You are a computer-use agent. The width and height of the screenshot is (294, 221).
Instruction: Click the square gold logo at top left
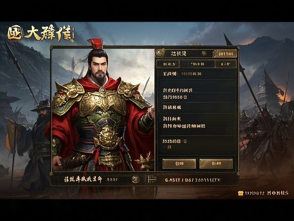(15, 33)
